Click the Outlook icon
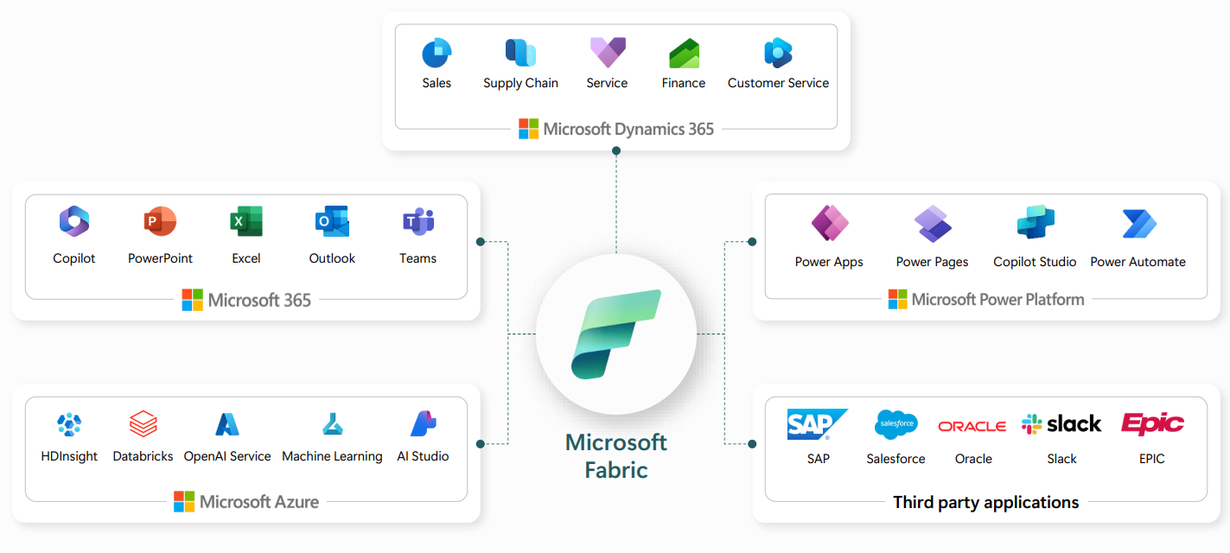1230x553 pixels. point(332,222)
